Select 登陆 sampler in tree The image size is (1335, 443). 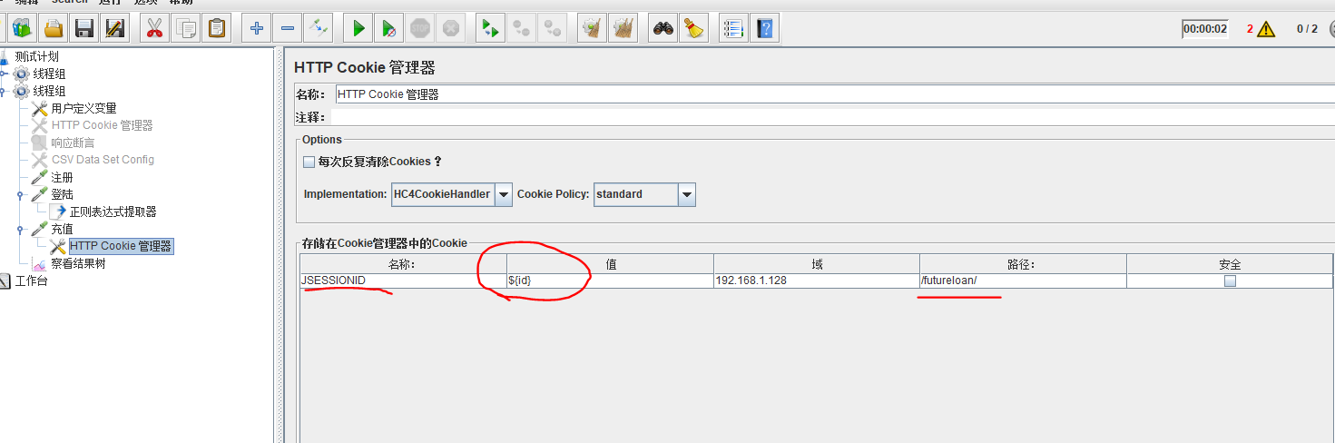(62, 194)
